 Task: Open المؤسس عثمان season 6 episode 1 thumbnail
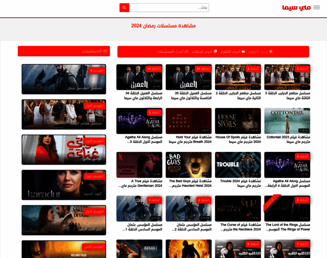coord(139,209)
